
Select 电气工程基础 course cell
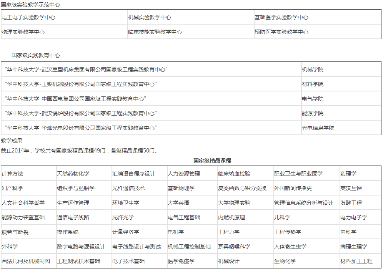click(192, 217)
